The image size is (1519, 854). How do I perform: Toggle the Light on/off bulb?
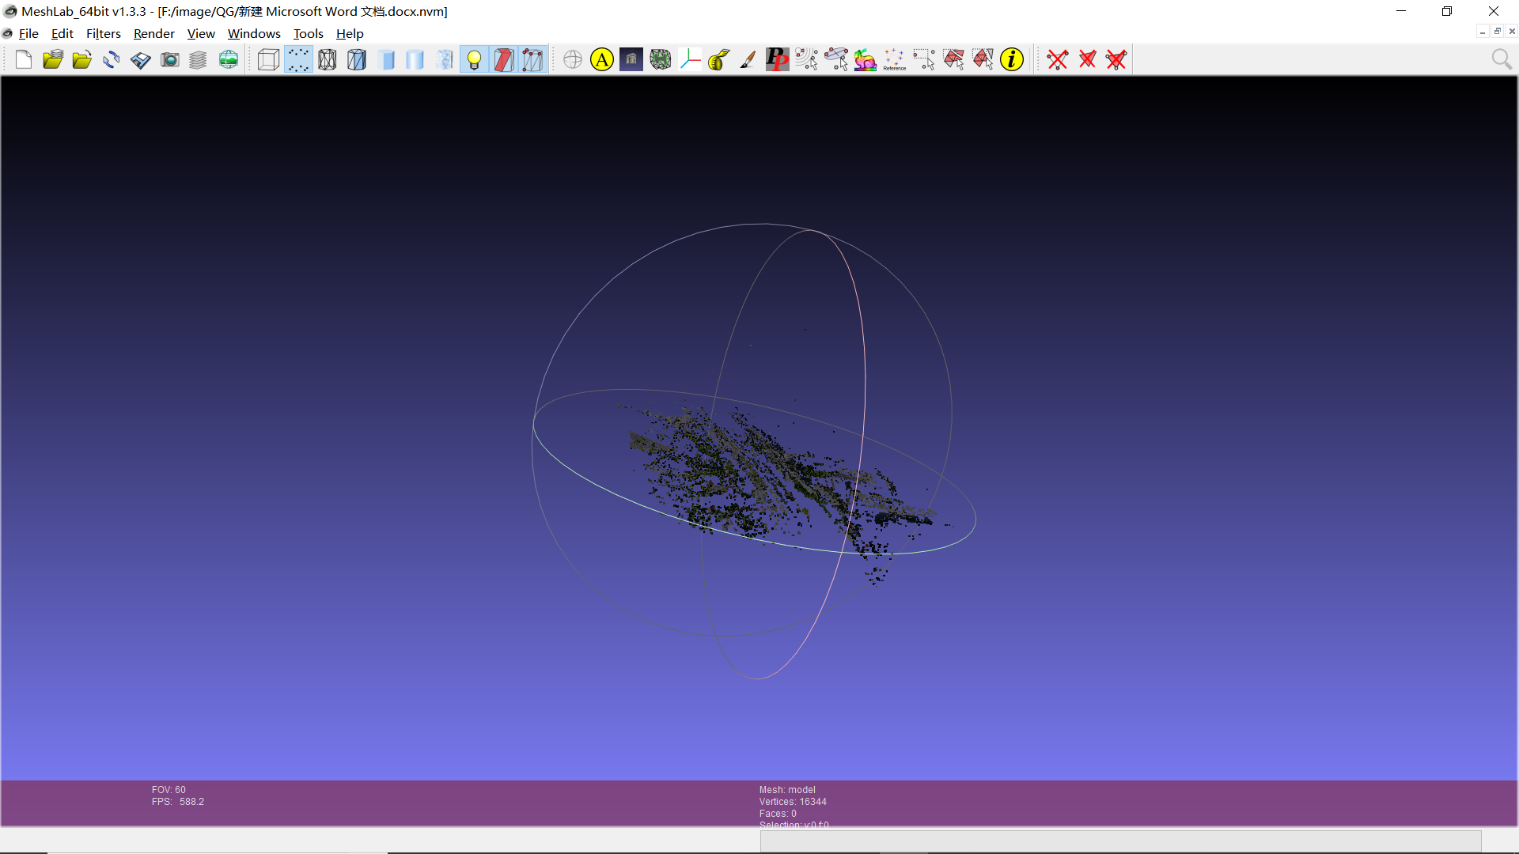click(x=474, y=59)
